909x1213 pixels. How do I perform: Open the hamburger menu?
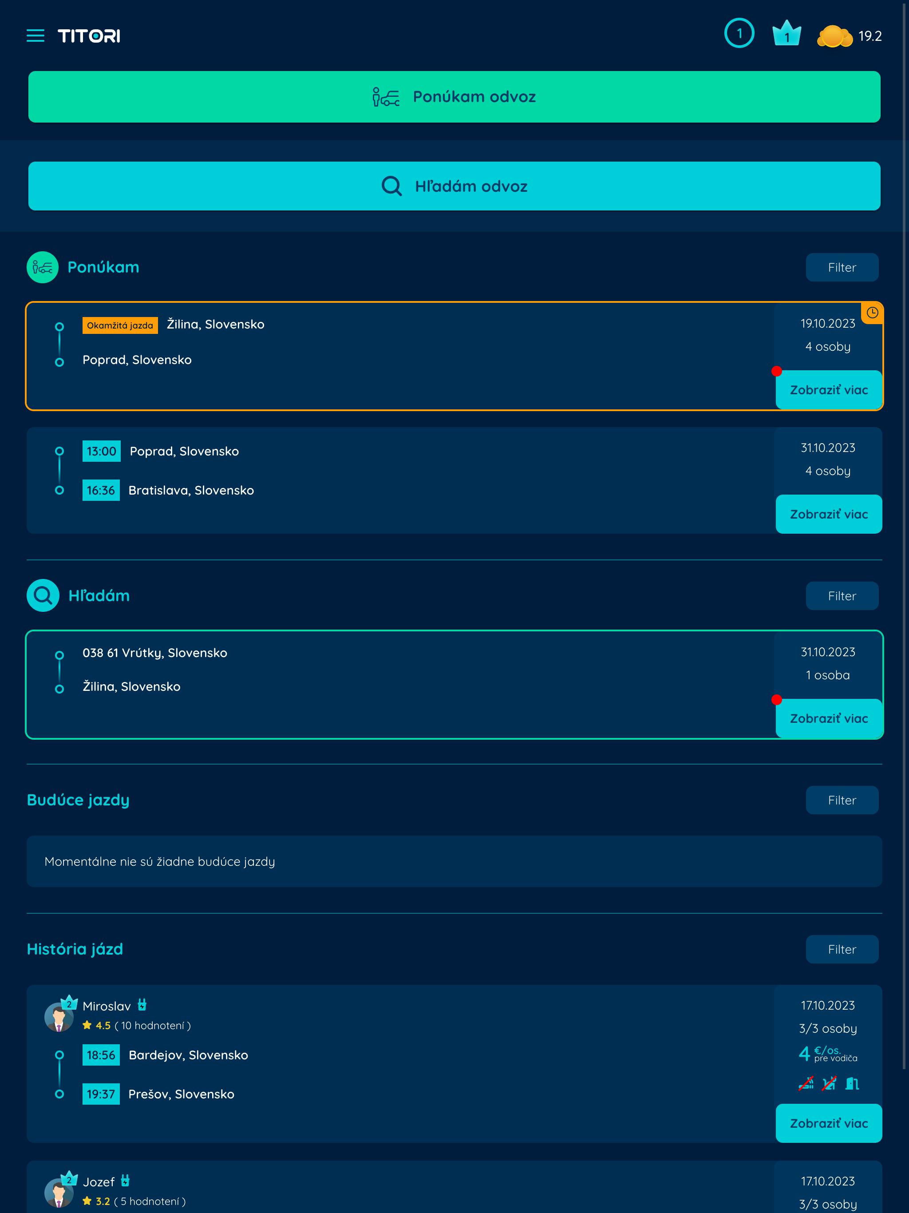(36, 36)
